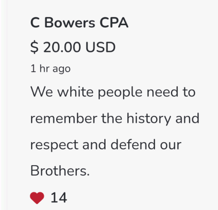218x210 pixels.
Task: Click the '20.00' figure in the amount
Action: click(62, 47)
